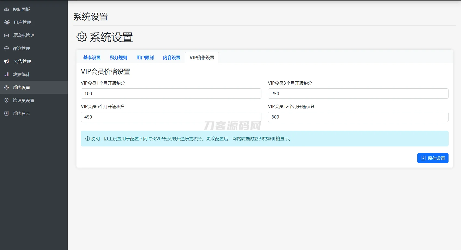
Task: Switch to the 基本设置 tab
Action: click(92, 57)
